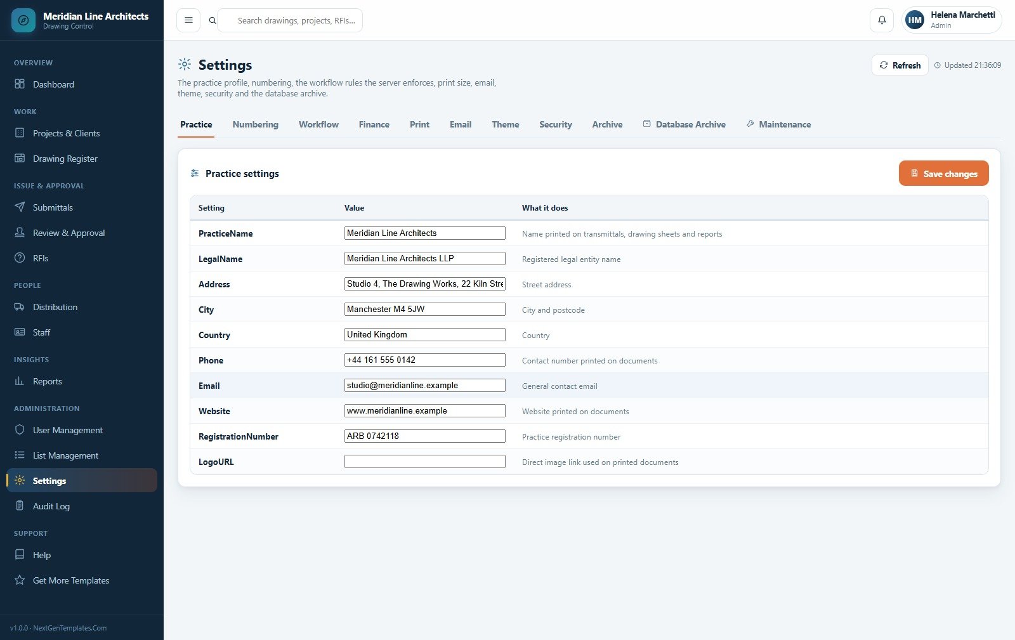Open the Maintenance tab

click(778, 124)
